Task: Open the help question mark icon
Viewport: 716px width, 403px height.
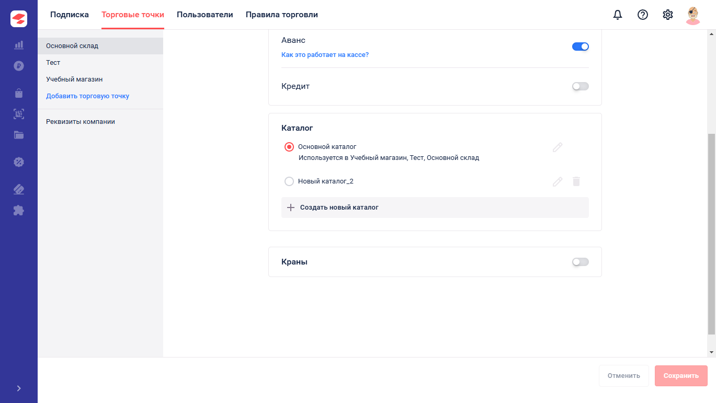Action: click(643, 15)
